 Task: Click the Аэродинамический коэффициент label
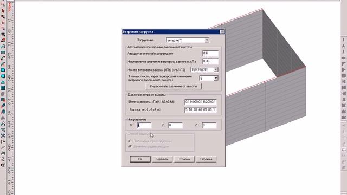[151, 54]
